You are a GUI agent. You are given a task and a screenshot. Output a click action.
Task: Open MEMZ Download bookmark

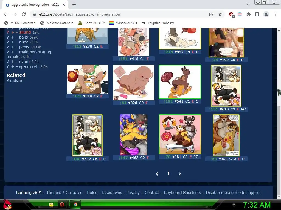[x=20, y=23]
